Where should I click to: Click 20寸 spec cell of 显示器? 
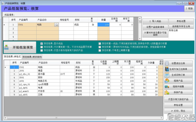[67, 74]
